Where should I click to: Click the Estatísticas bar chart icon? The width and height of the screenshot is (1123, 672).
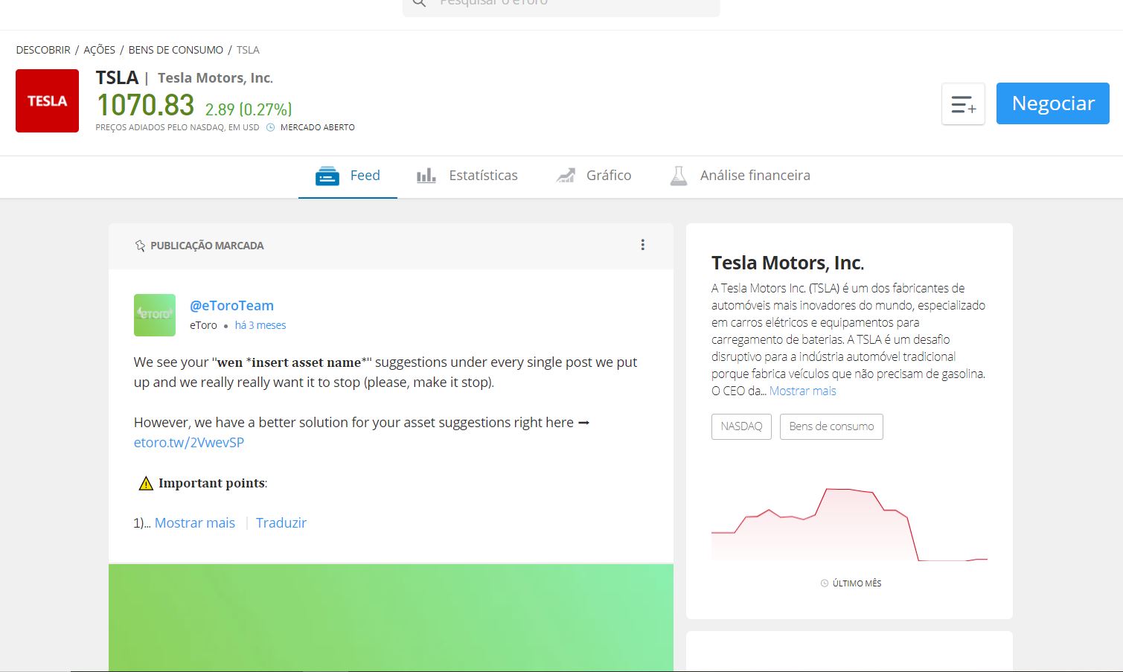426,176
